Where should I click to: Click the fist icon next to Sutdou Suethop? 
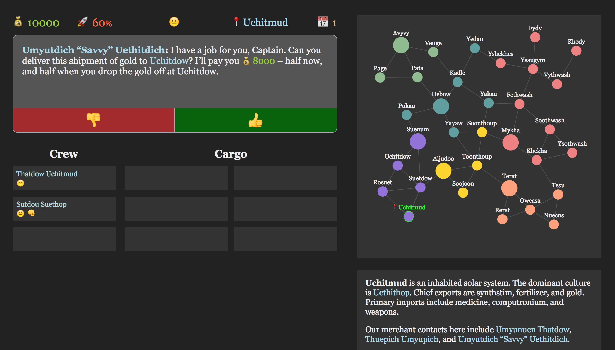click(x=31, y=213)
